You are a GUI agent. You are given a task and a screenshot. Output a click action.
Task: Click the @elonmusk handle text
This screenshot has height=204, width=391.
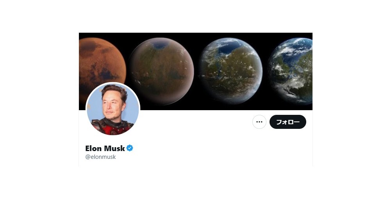click(100, 157)
